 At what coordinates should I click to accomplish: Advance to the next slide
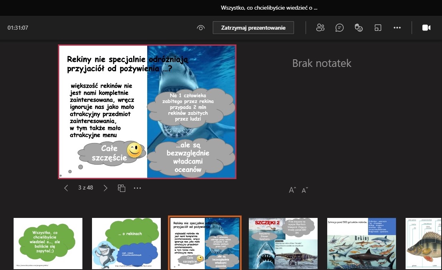click(x=106, y=188)
